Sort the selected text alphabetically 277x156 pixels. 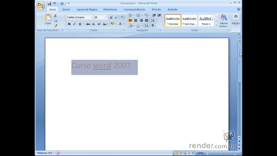click(x=146, y=26)
